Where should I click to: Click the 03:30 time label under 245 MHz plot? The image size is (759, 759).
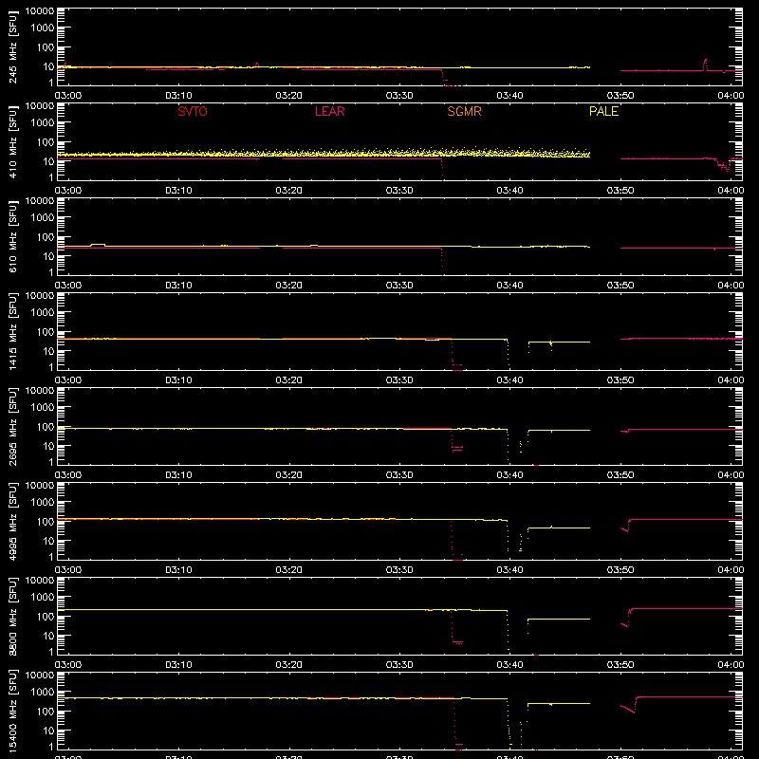[399, 96]
